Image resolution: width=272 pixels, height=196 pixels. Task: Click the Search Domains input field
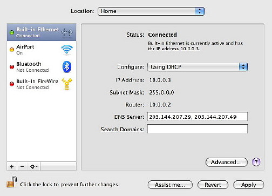[198, 129]
